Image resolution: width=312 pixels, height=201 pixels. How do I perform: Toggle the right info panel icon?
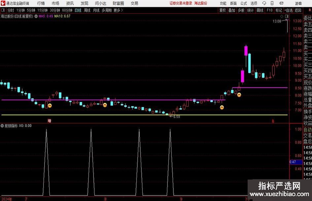(287, 16)
